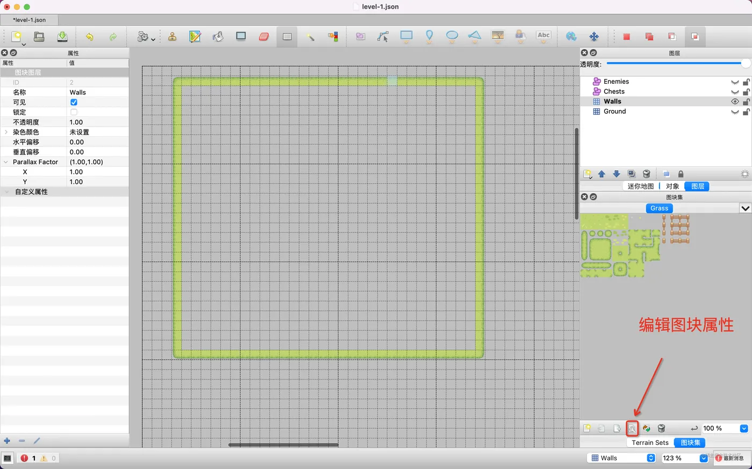This screenshot has height=469, width=752.
Task: Select the Insert Polygon tool
Action: 474,36
